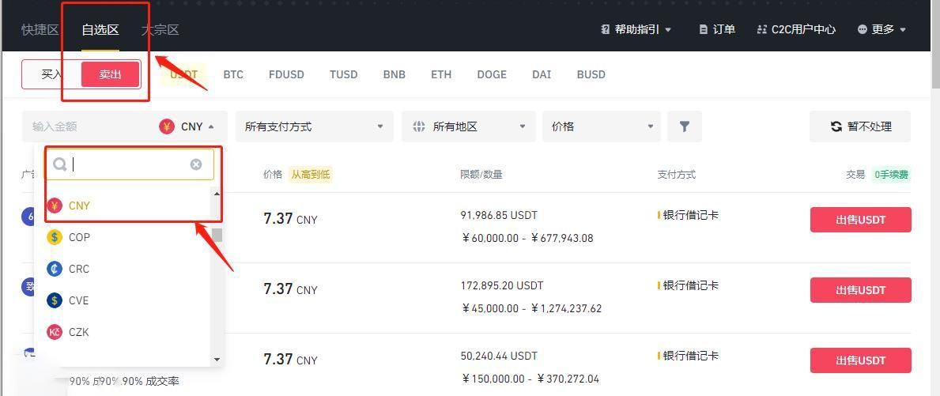Click the currency list scrollbar down arrow
The image size is (940, 396).
point(217,360)
